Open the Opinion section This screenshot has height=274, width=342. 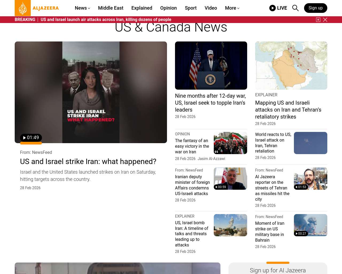click(x=169, y=8)
